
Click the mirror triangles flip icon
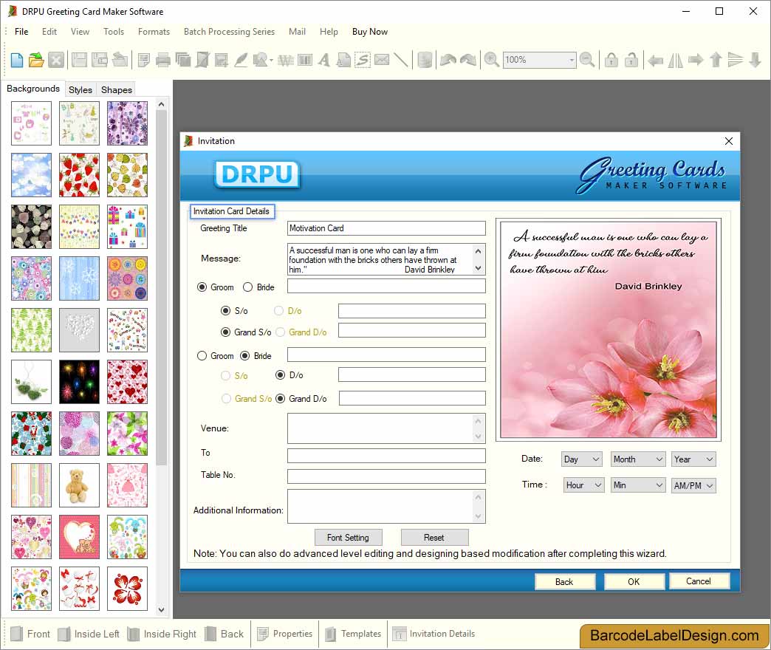tap(676, 60)
